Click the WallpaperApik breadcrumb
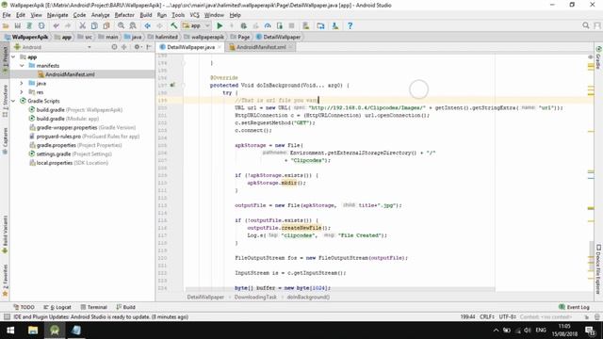The image size is (603, 339). pos(26,37)
